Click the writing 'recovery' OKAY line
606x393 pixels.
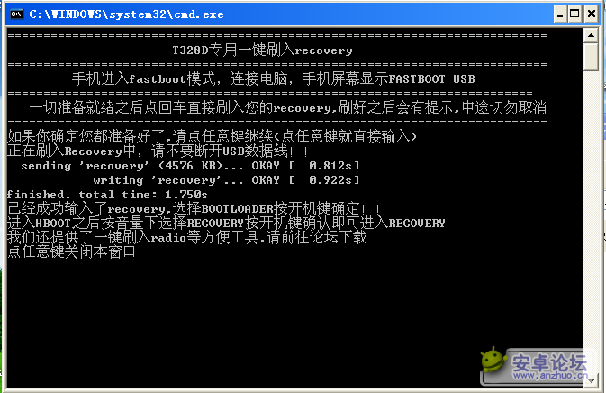point(226,180)
